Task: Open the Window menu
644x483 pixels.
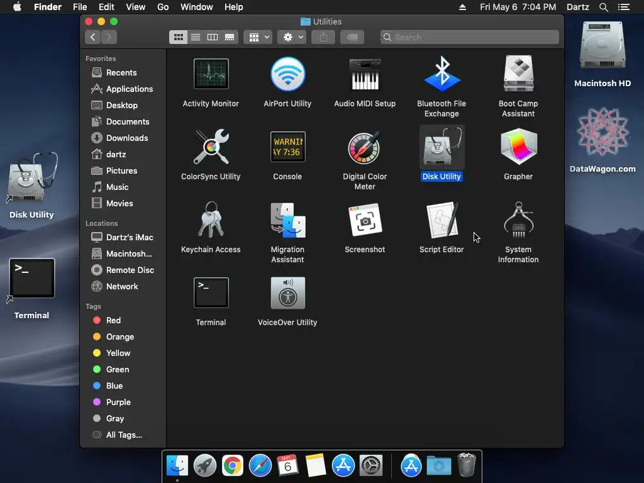Action: 197,7
